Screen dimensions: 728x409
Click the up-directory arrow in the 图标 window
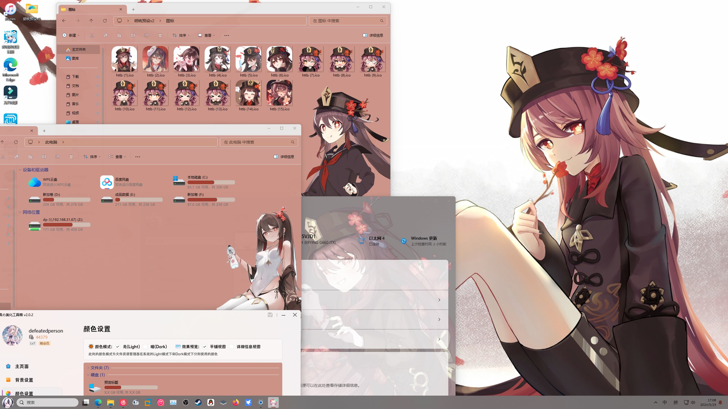click(x=91, y=21)
